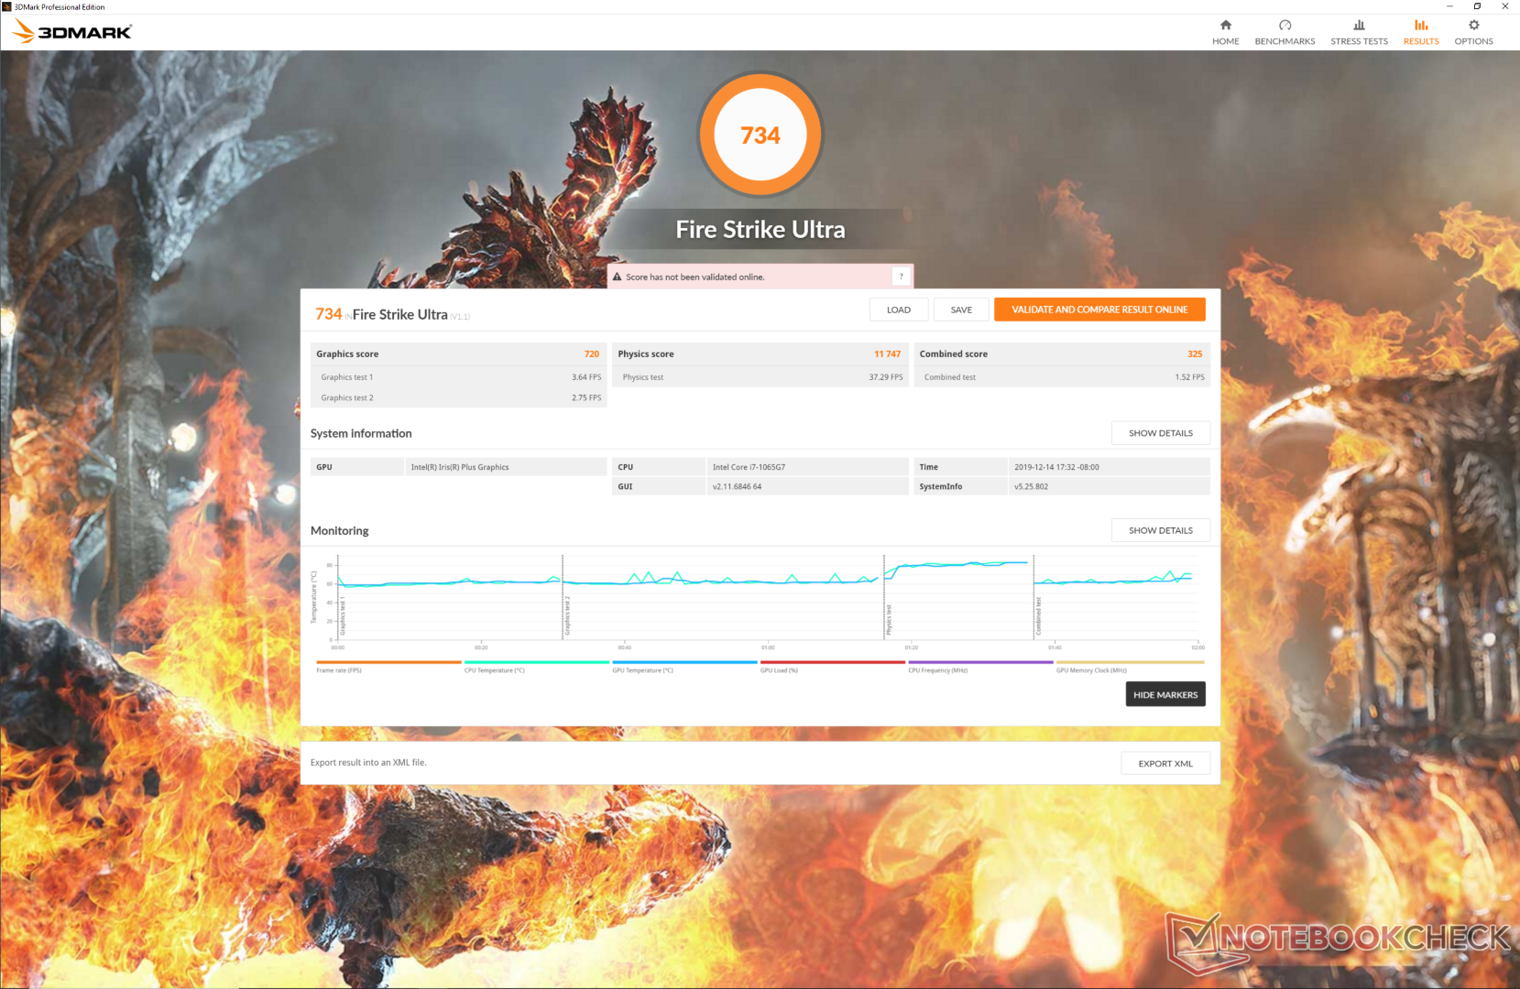This screenshot has height=989, width=1520.
Task: Show details for Monitoring section
Action: 1161,530
